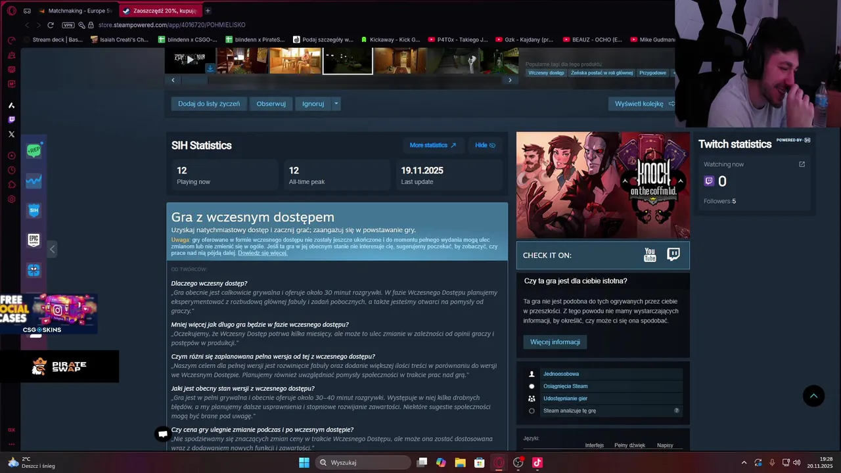The width and height of the screenshot is (841, 473).
Task: Click the +REP extension icon
Action: [34, 150]
